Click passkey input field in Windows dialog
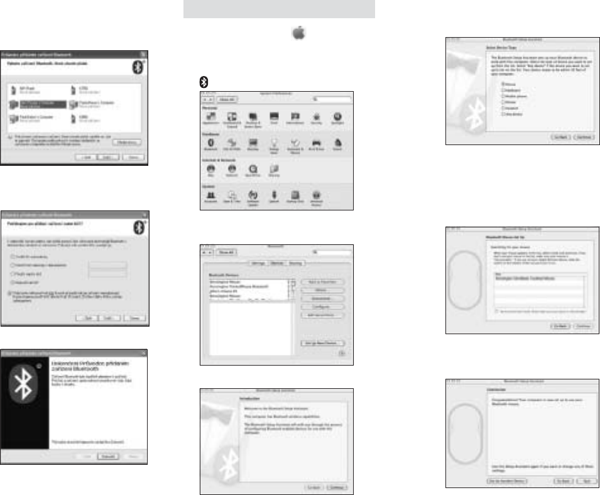600x495 pixels. pyautogui.click(x=107, y=265)
